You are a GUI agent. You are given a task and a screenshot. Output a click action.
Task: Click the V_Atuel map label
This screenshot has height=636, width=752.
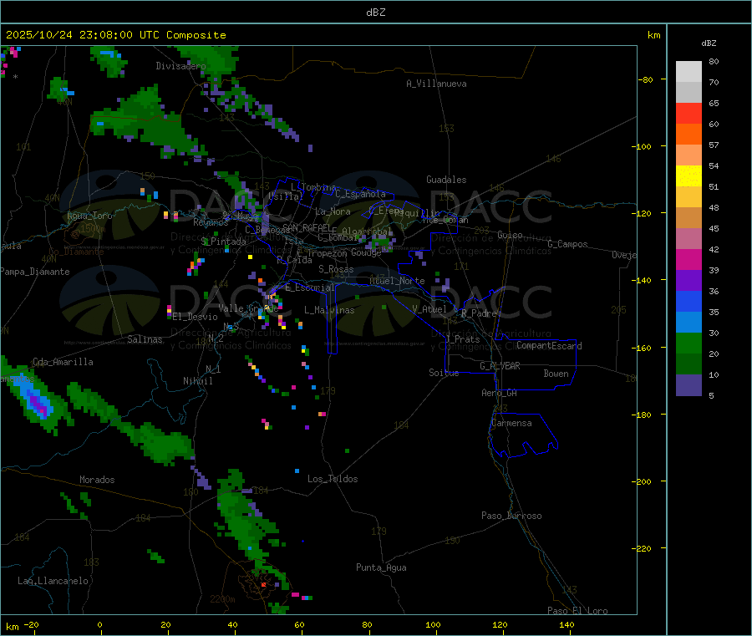pyautogui.click(x=429, y=309)
